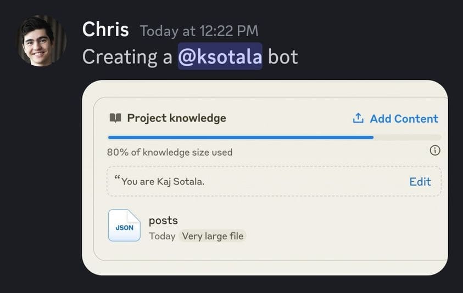This screenshot has width=463, height=293.
Task: Open the posts file
Action: pos(163,220)
